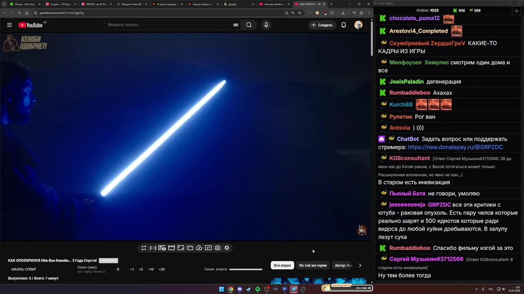Switch to the Андор (сериал) browser tab
This screenshot has width=524, height=294.
point(203,4)
